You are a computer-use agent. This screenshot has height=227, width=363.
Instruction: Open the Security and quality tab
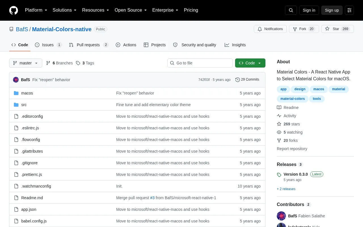pyautogui.click(x=195, y=45)
